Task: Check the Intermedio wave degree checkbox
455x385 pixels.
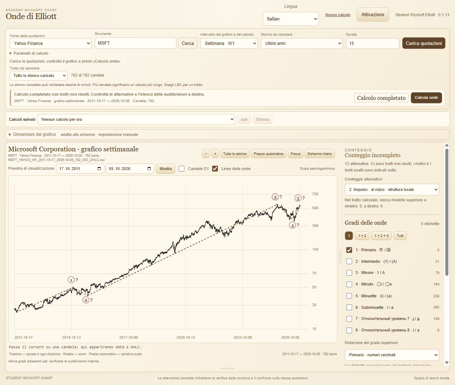Action: 349,261
